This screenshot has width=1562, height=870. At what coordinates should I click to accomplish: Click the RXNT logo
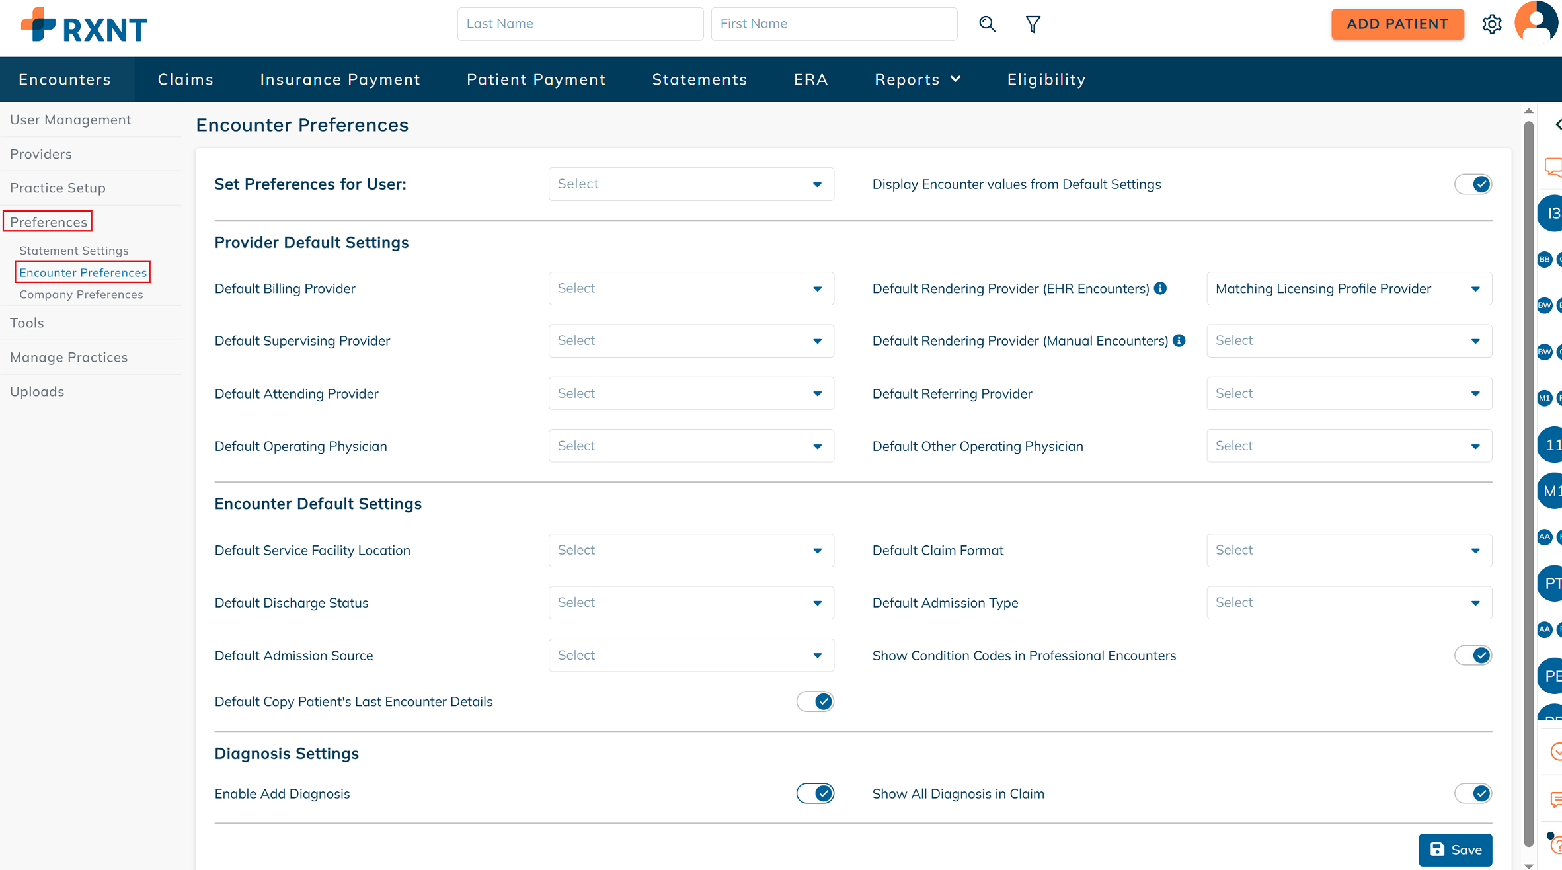click(84, 26)
